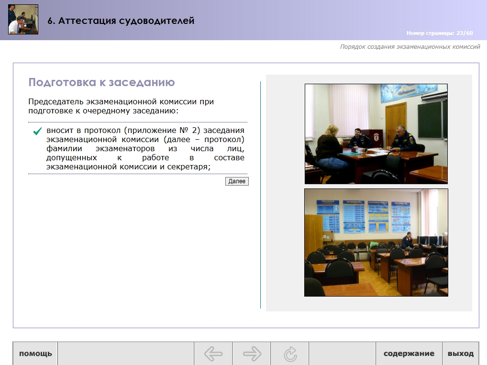This screenshot has width=487, height=365.
Task: Click the green checkmark bullet icon
Action: [37, 131]
